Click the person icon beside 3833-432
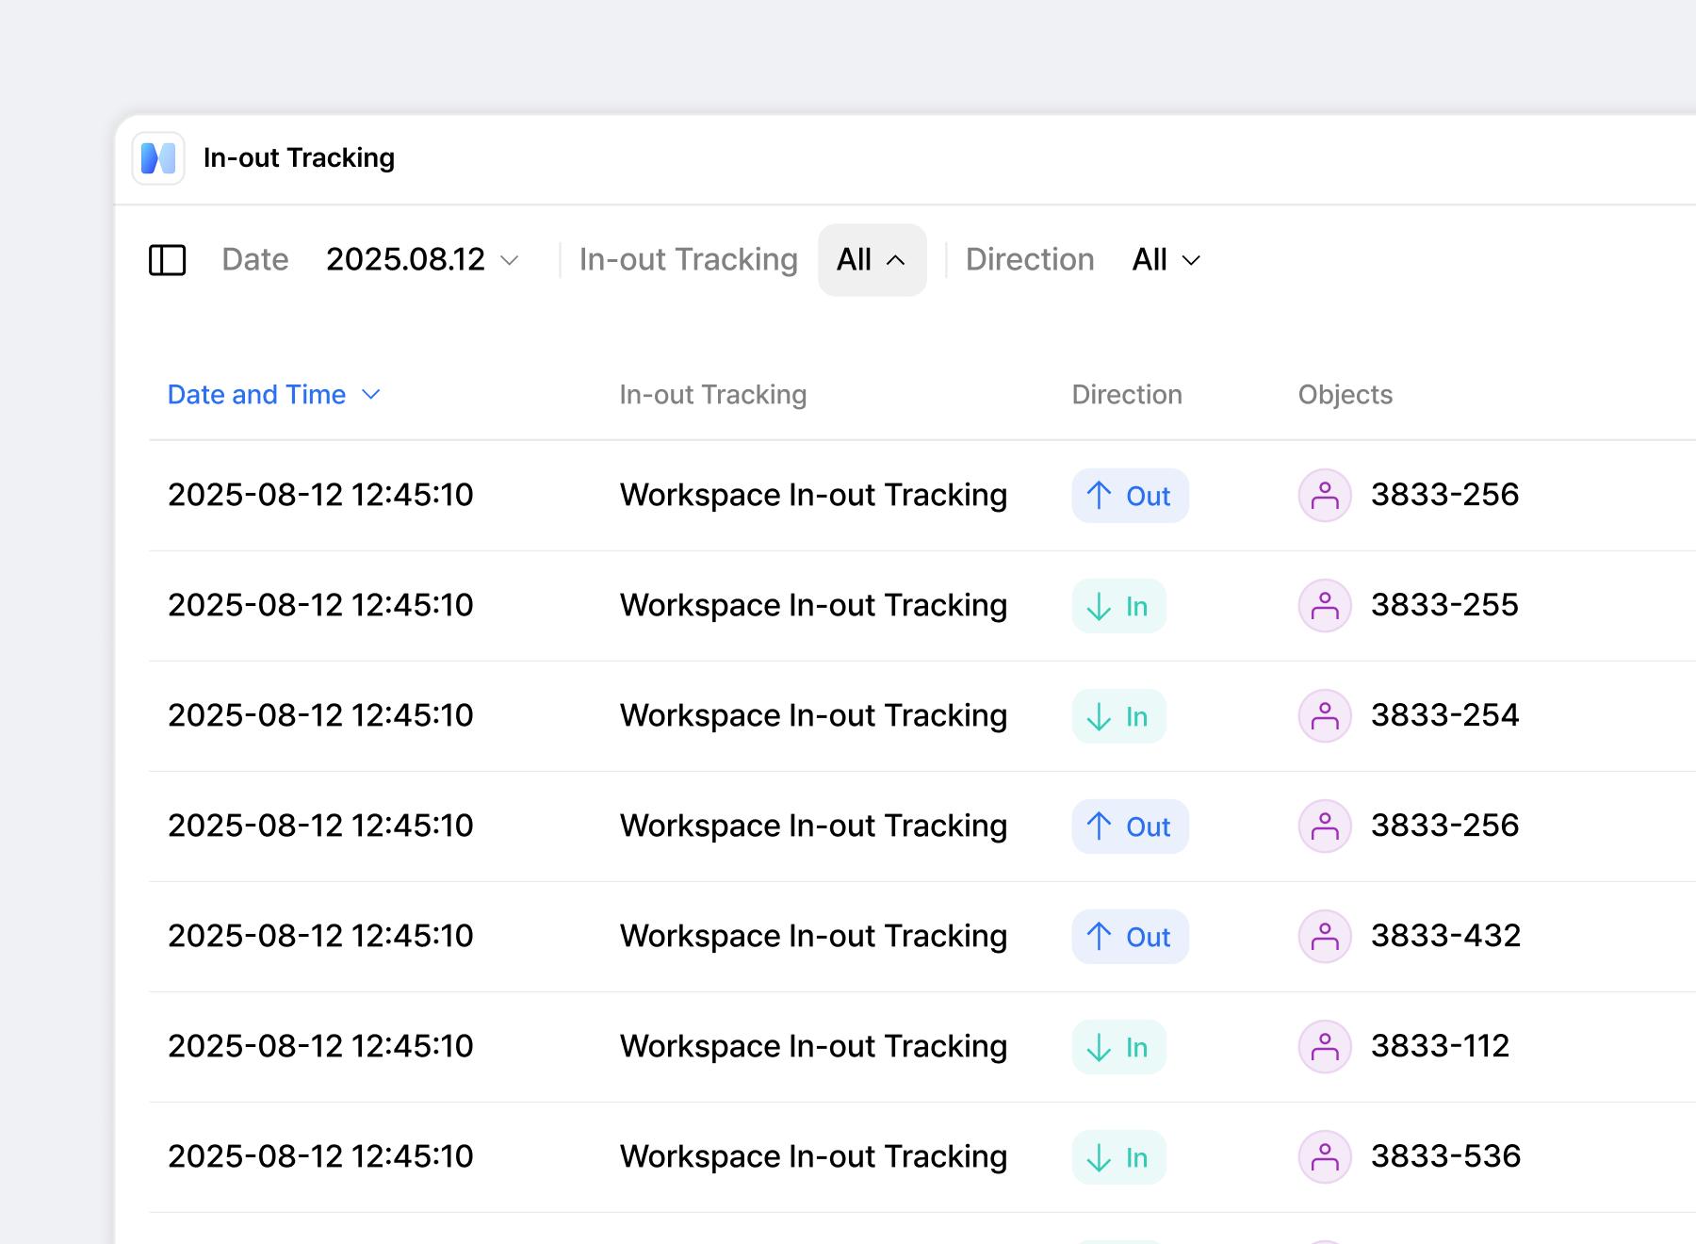This screenshot has height=1244, width=1696. pyautogui.click(x=1325, y=936)
